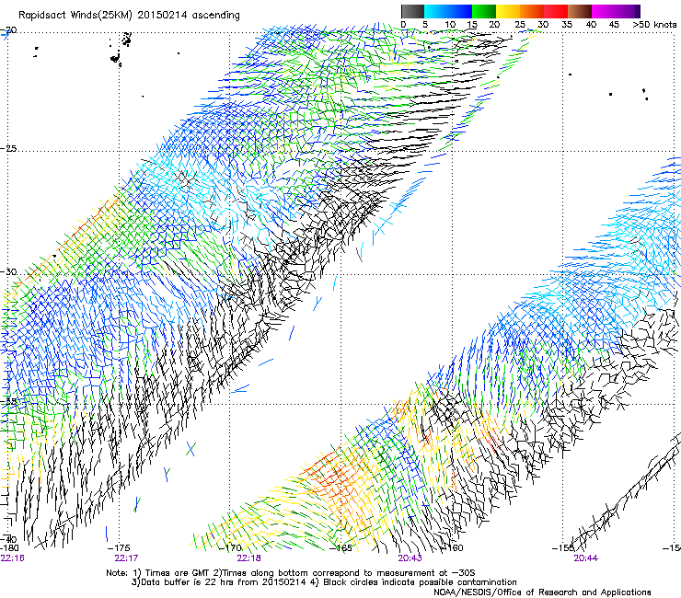
Task: Click the purple '22:16' time stamp
Action: pos(12,558)
